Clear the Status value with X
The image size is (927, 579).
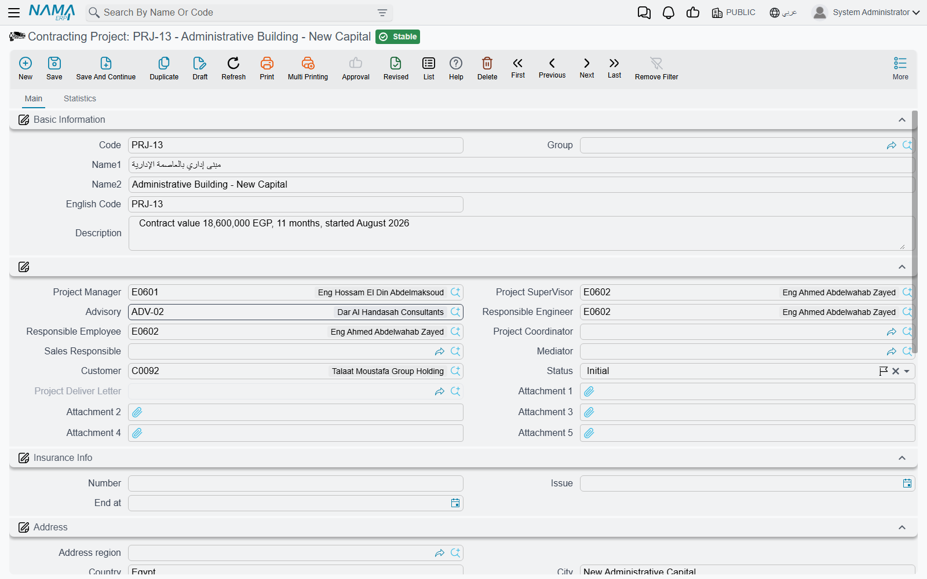[x=896, y=371]
